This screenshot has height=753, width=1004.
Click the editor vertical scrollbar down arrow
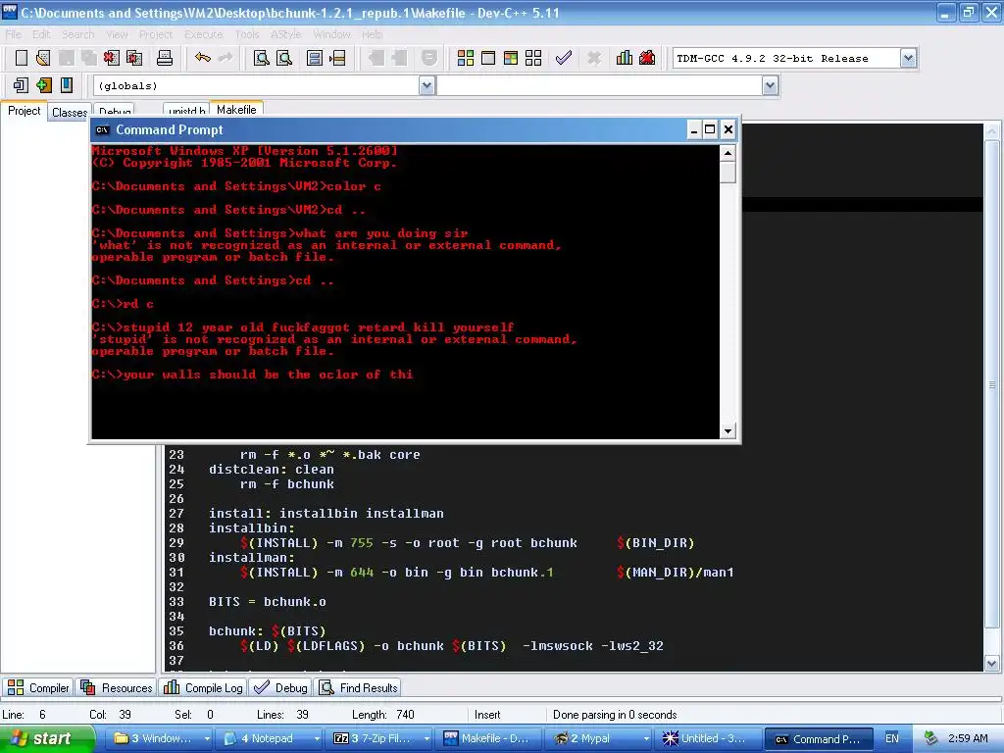point(992,664)
